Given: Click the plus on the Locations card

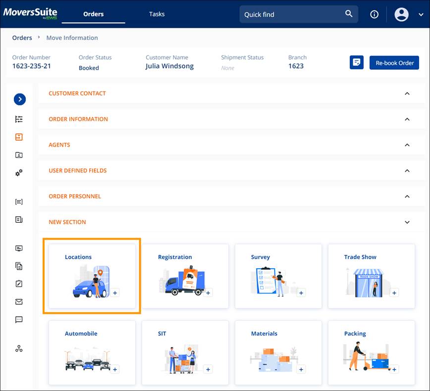Looking at the screenshot, I should tap(114, 293).
